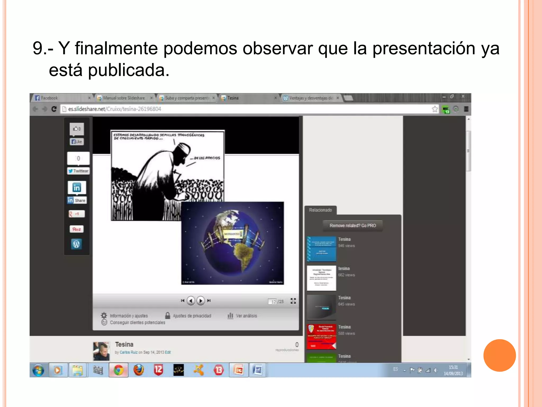Click the slide number input field
542x407 pixels.
pyautogui.click(x=273, y=302)
